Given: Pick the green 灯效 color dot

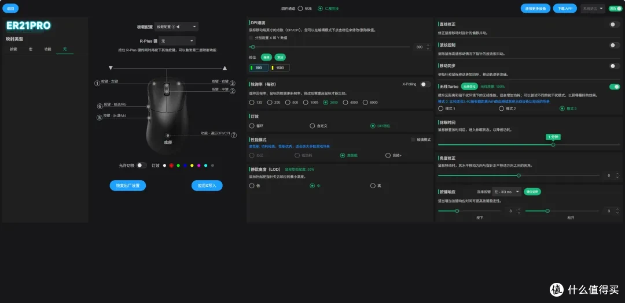Looking at the screenshot, I should point(178,166).
